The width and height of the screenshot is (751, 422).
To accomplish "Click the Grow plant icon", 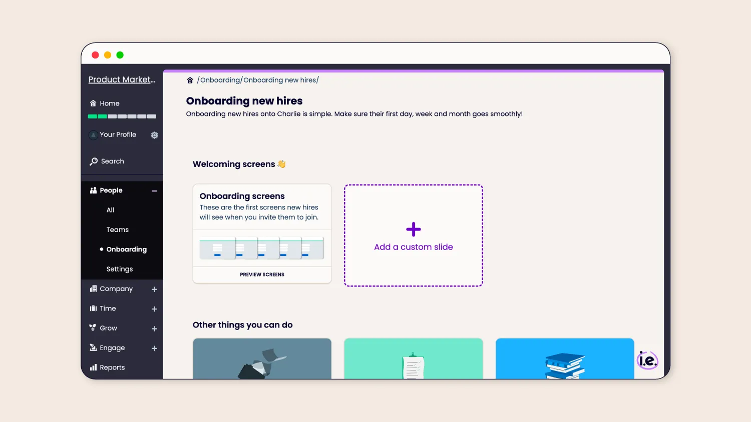I will click(93, 327).
